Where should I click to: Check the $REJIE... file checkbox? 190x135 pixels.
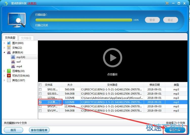[x=40, y=89]
